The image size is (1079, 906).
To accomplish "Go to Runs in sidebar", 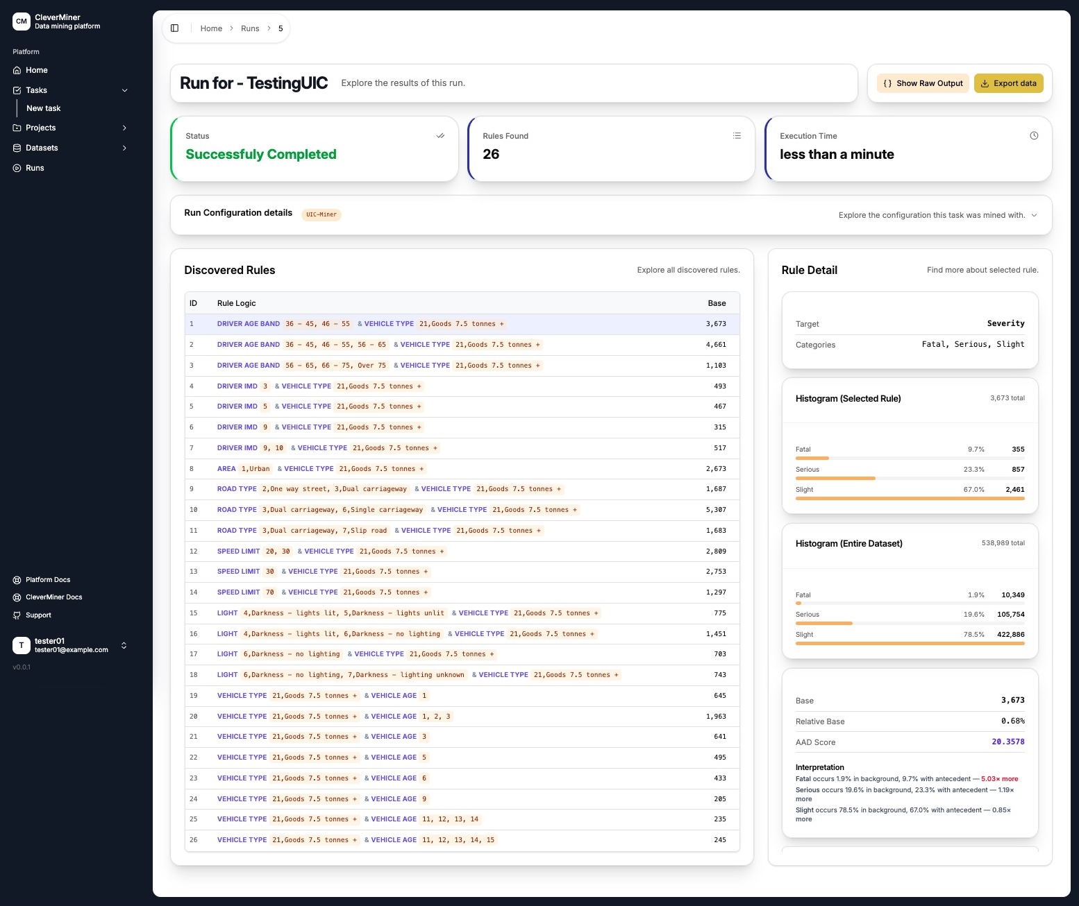I will (x=35, y=168).
